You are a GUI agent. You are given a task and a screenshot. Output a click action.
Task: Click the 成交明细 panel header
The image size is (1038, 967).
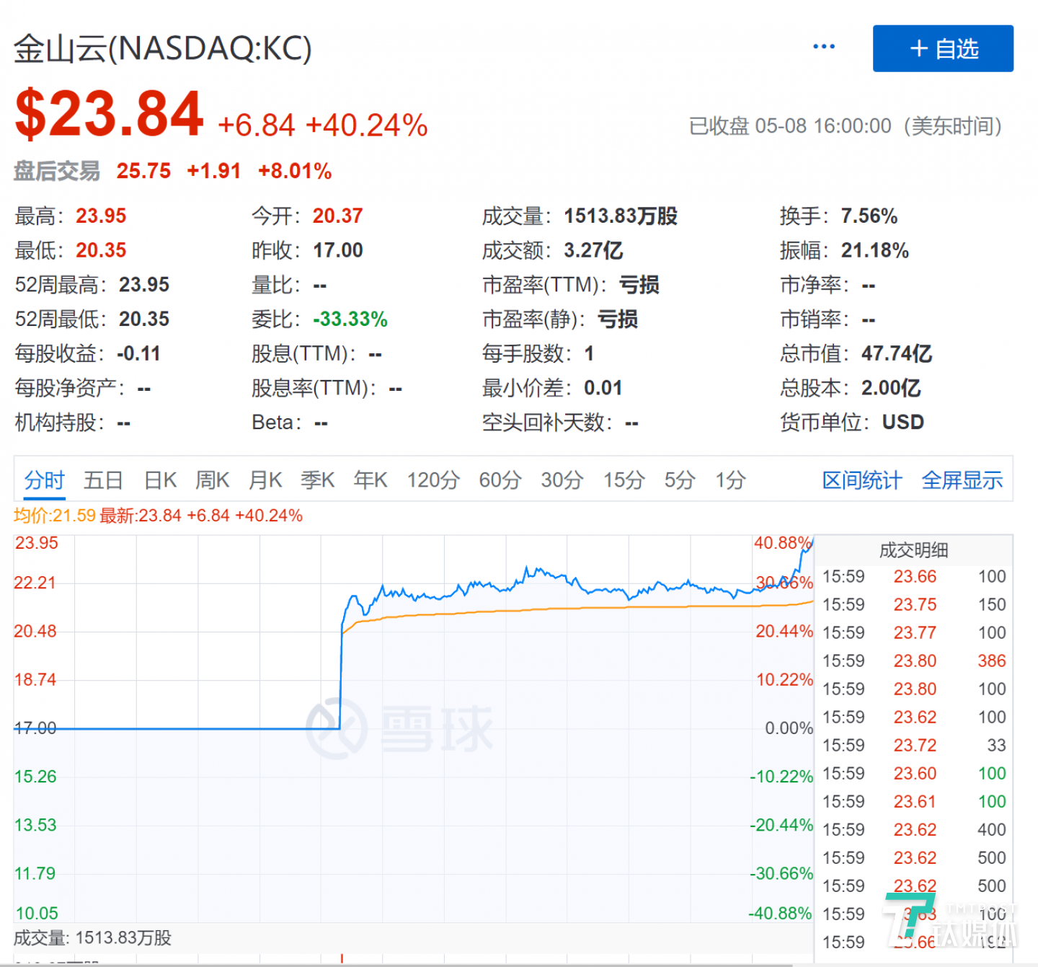point(913,551)
